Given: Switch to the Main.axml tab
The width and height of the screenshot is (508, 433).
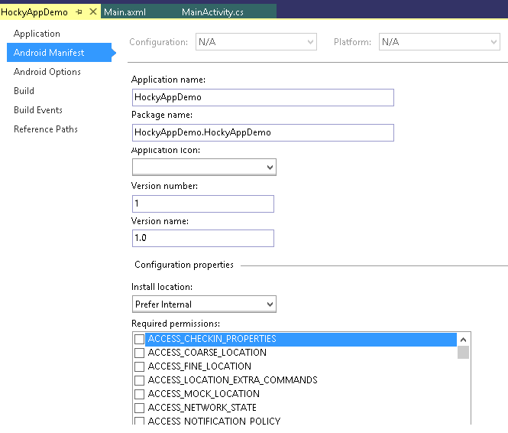Looking at the screenshot, I should tap(125, 12).
